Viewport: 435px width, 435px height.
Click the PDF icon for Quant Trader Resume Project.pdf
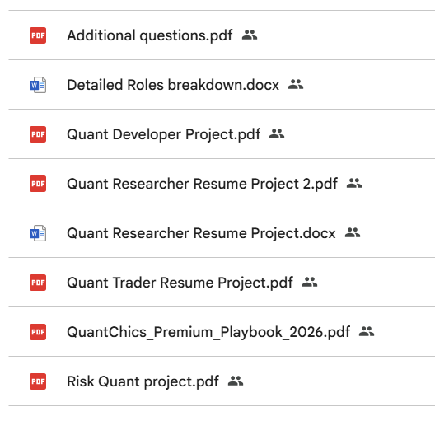tap(38, 283)
